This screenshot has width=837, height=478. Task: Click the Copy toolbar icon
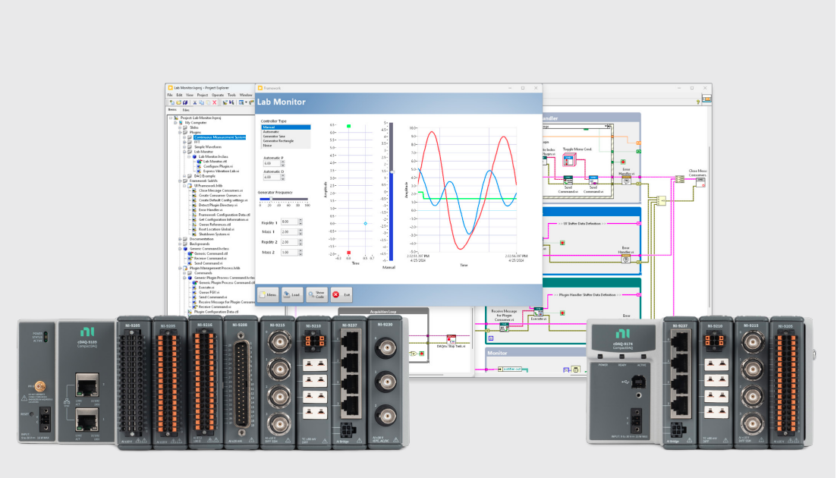point(202,102)
